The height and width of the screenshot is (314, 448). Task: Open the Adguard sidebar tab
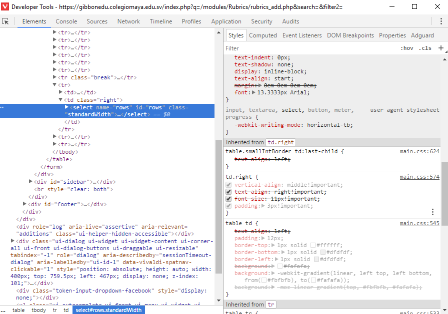coord(422,35)
